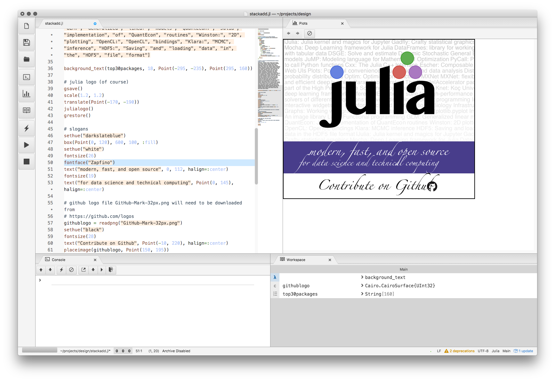Click 'Main' module in status bar
Viewport: 555px width, 381px height.
coord(506,351)
